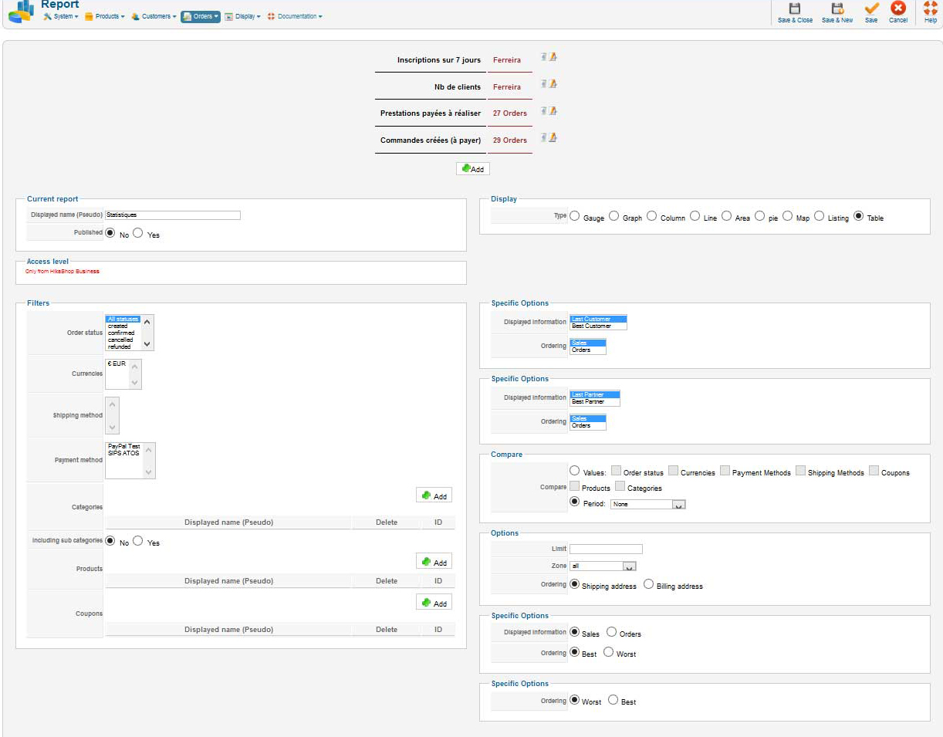Edit the Nb de clients widget

coord(553,83)
